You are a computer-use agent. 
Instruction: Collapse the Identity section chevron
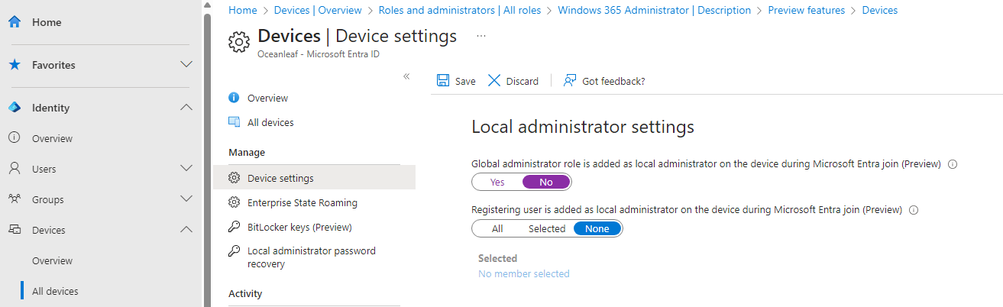186,108
